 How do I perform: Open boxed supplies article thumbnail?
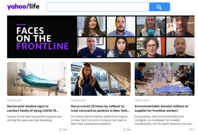pyautogui.click(x=165, y=79)
